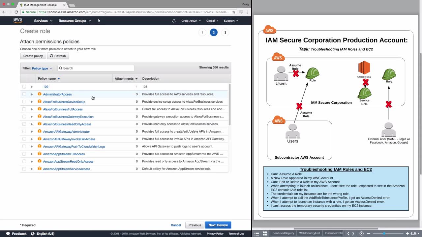Viewport: 422px width, 237px height.
Task: Check AlexaForBusinessGatewayExecution policy box
Action: coord(24,117)
